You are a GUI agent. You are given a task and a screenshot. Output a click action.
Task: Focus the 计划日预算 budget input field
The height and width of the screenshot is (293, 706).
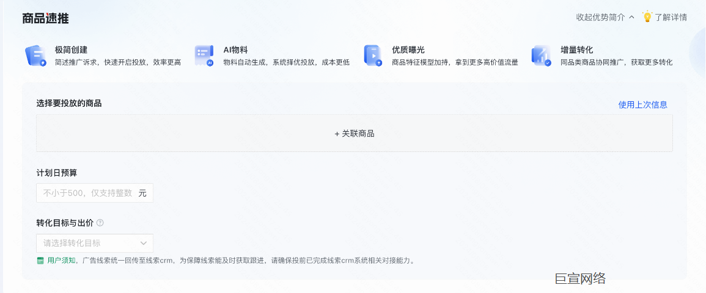88,193
